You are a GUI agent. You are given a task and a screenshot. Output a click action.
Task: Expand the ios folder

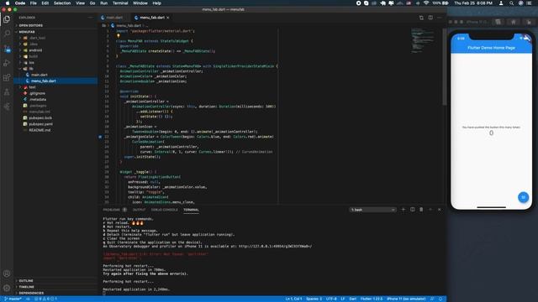31,63
